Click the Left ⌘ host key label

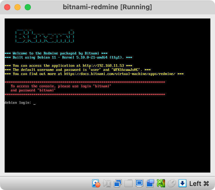click(199, 184)
